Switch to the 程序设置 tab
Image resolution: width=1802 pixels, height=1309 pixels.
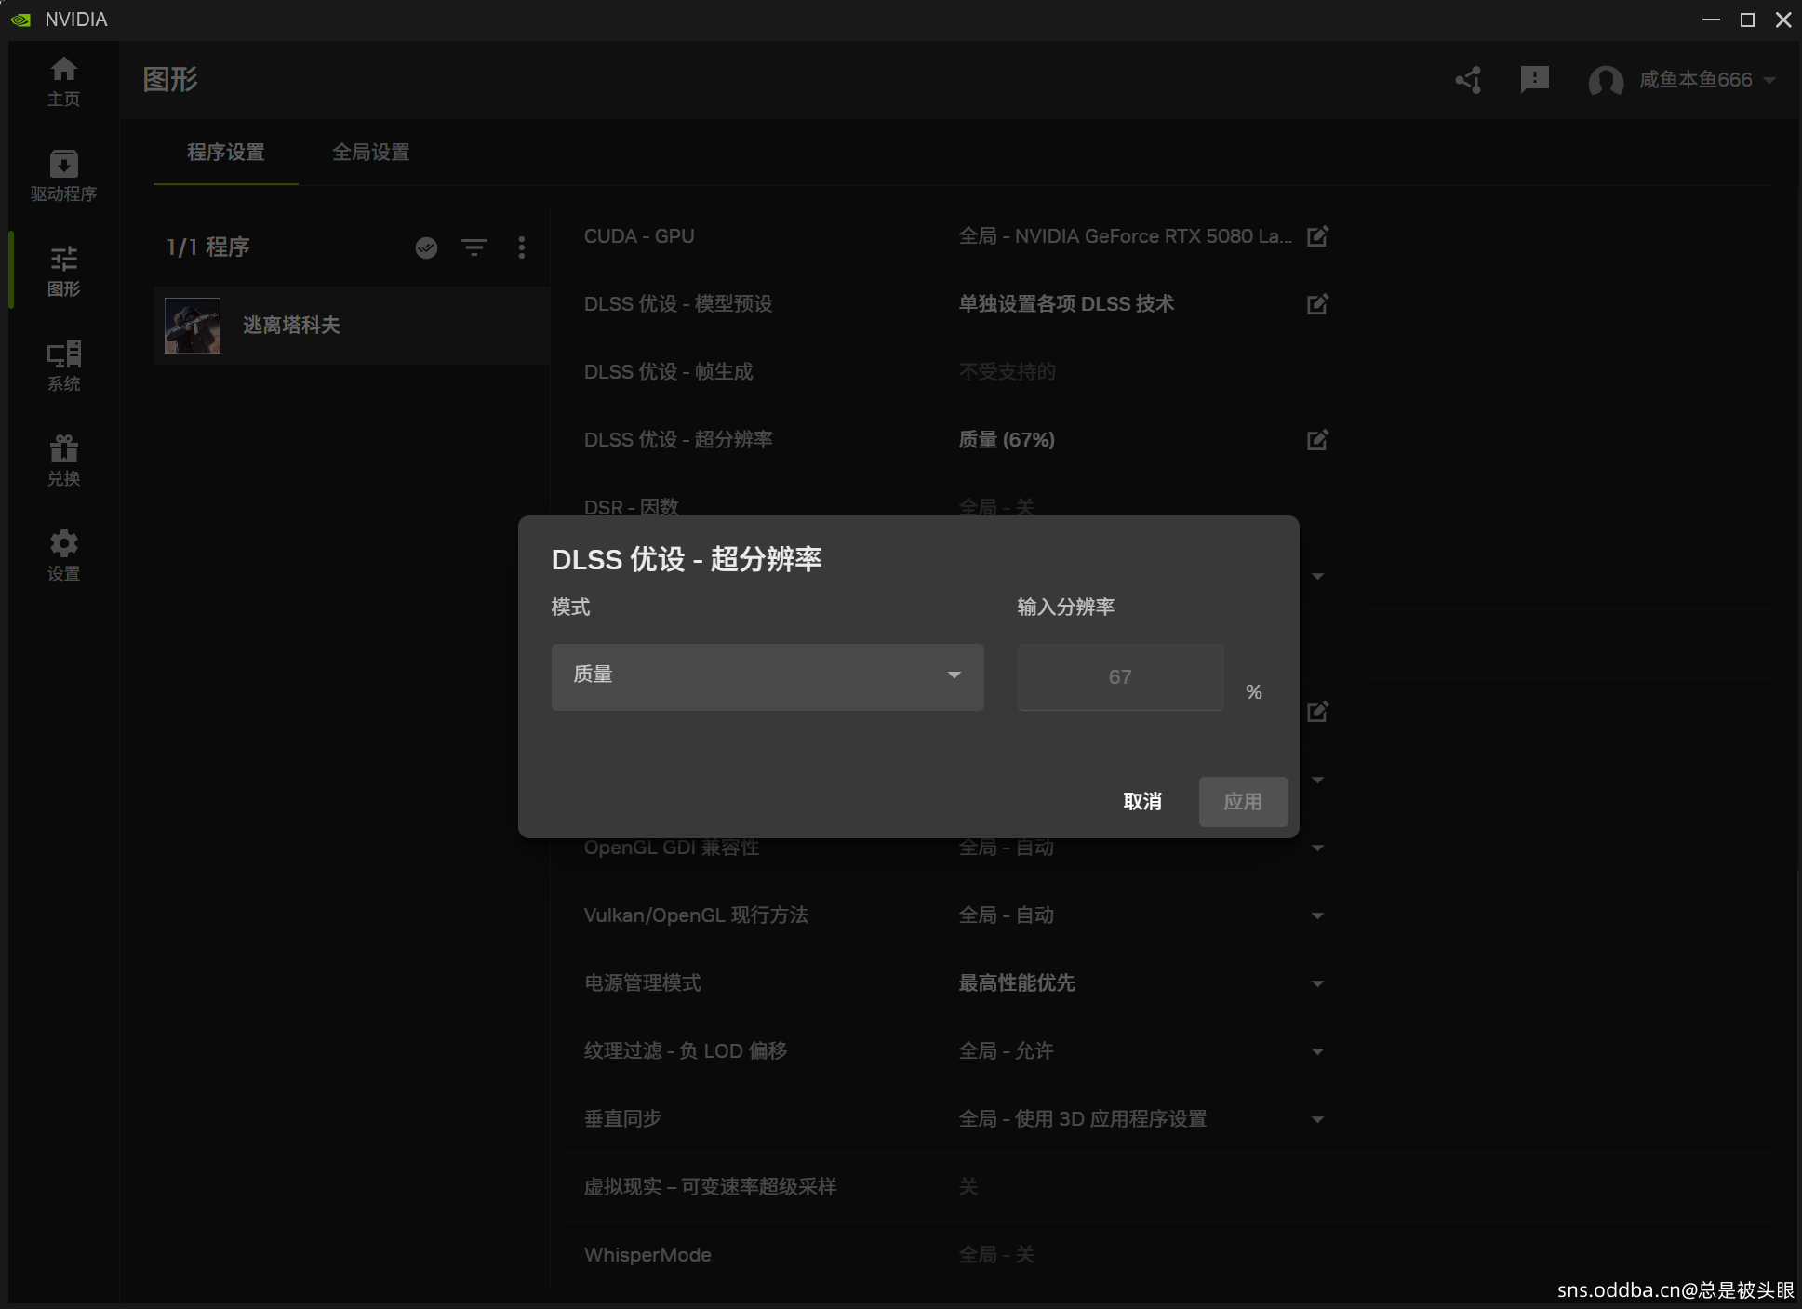coord(226,153)
